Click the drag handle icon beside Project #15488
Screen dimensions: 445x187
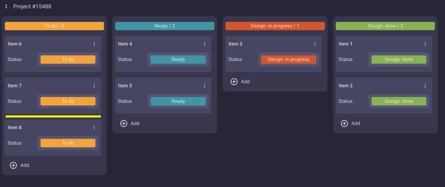point(6,7)
